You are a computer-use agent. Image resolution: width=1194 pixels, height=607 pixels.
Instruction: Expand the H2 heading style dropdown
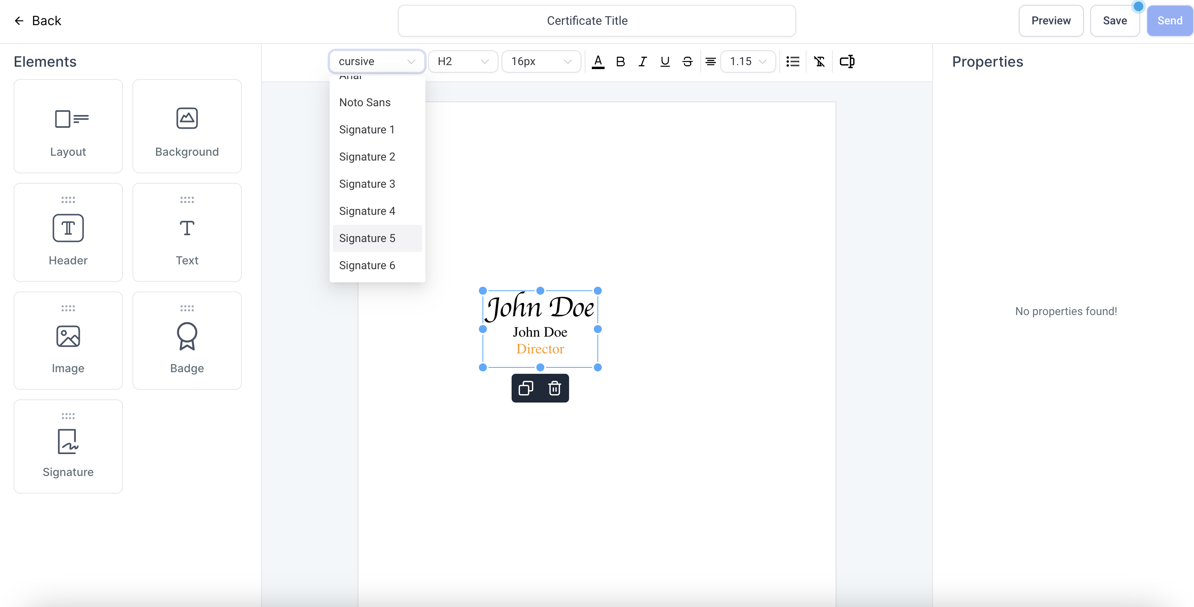click(x=463, y=61)
